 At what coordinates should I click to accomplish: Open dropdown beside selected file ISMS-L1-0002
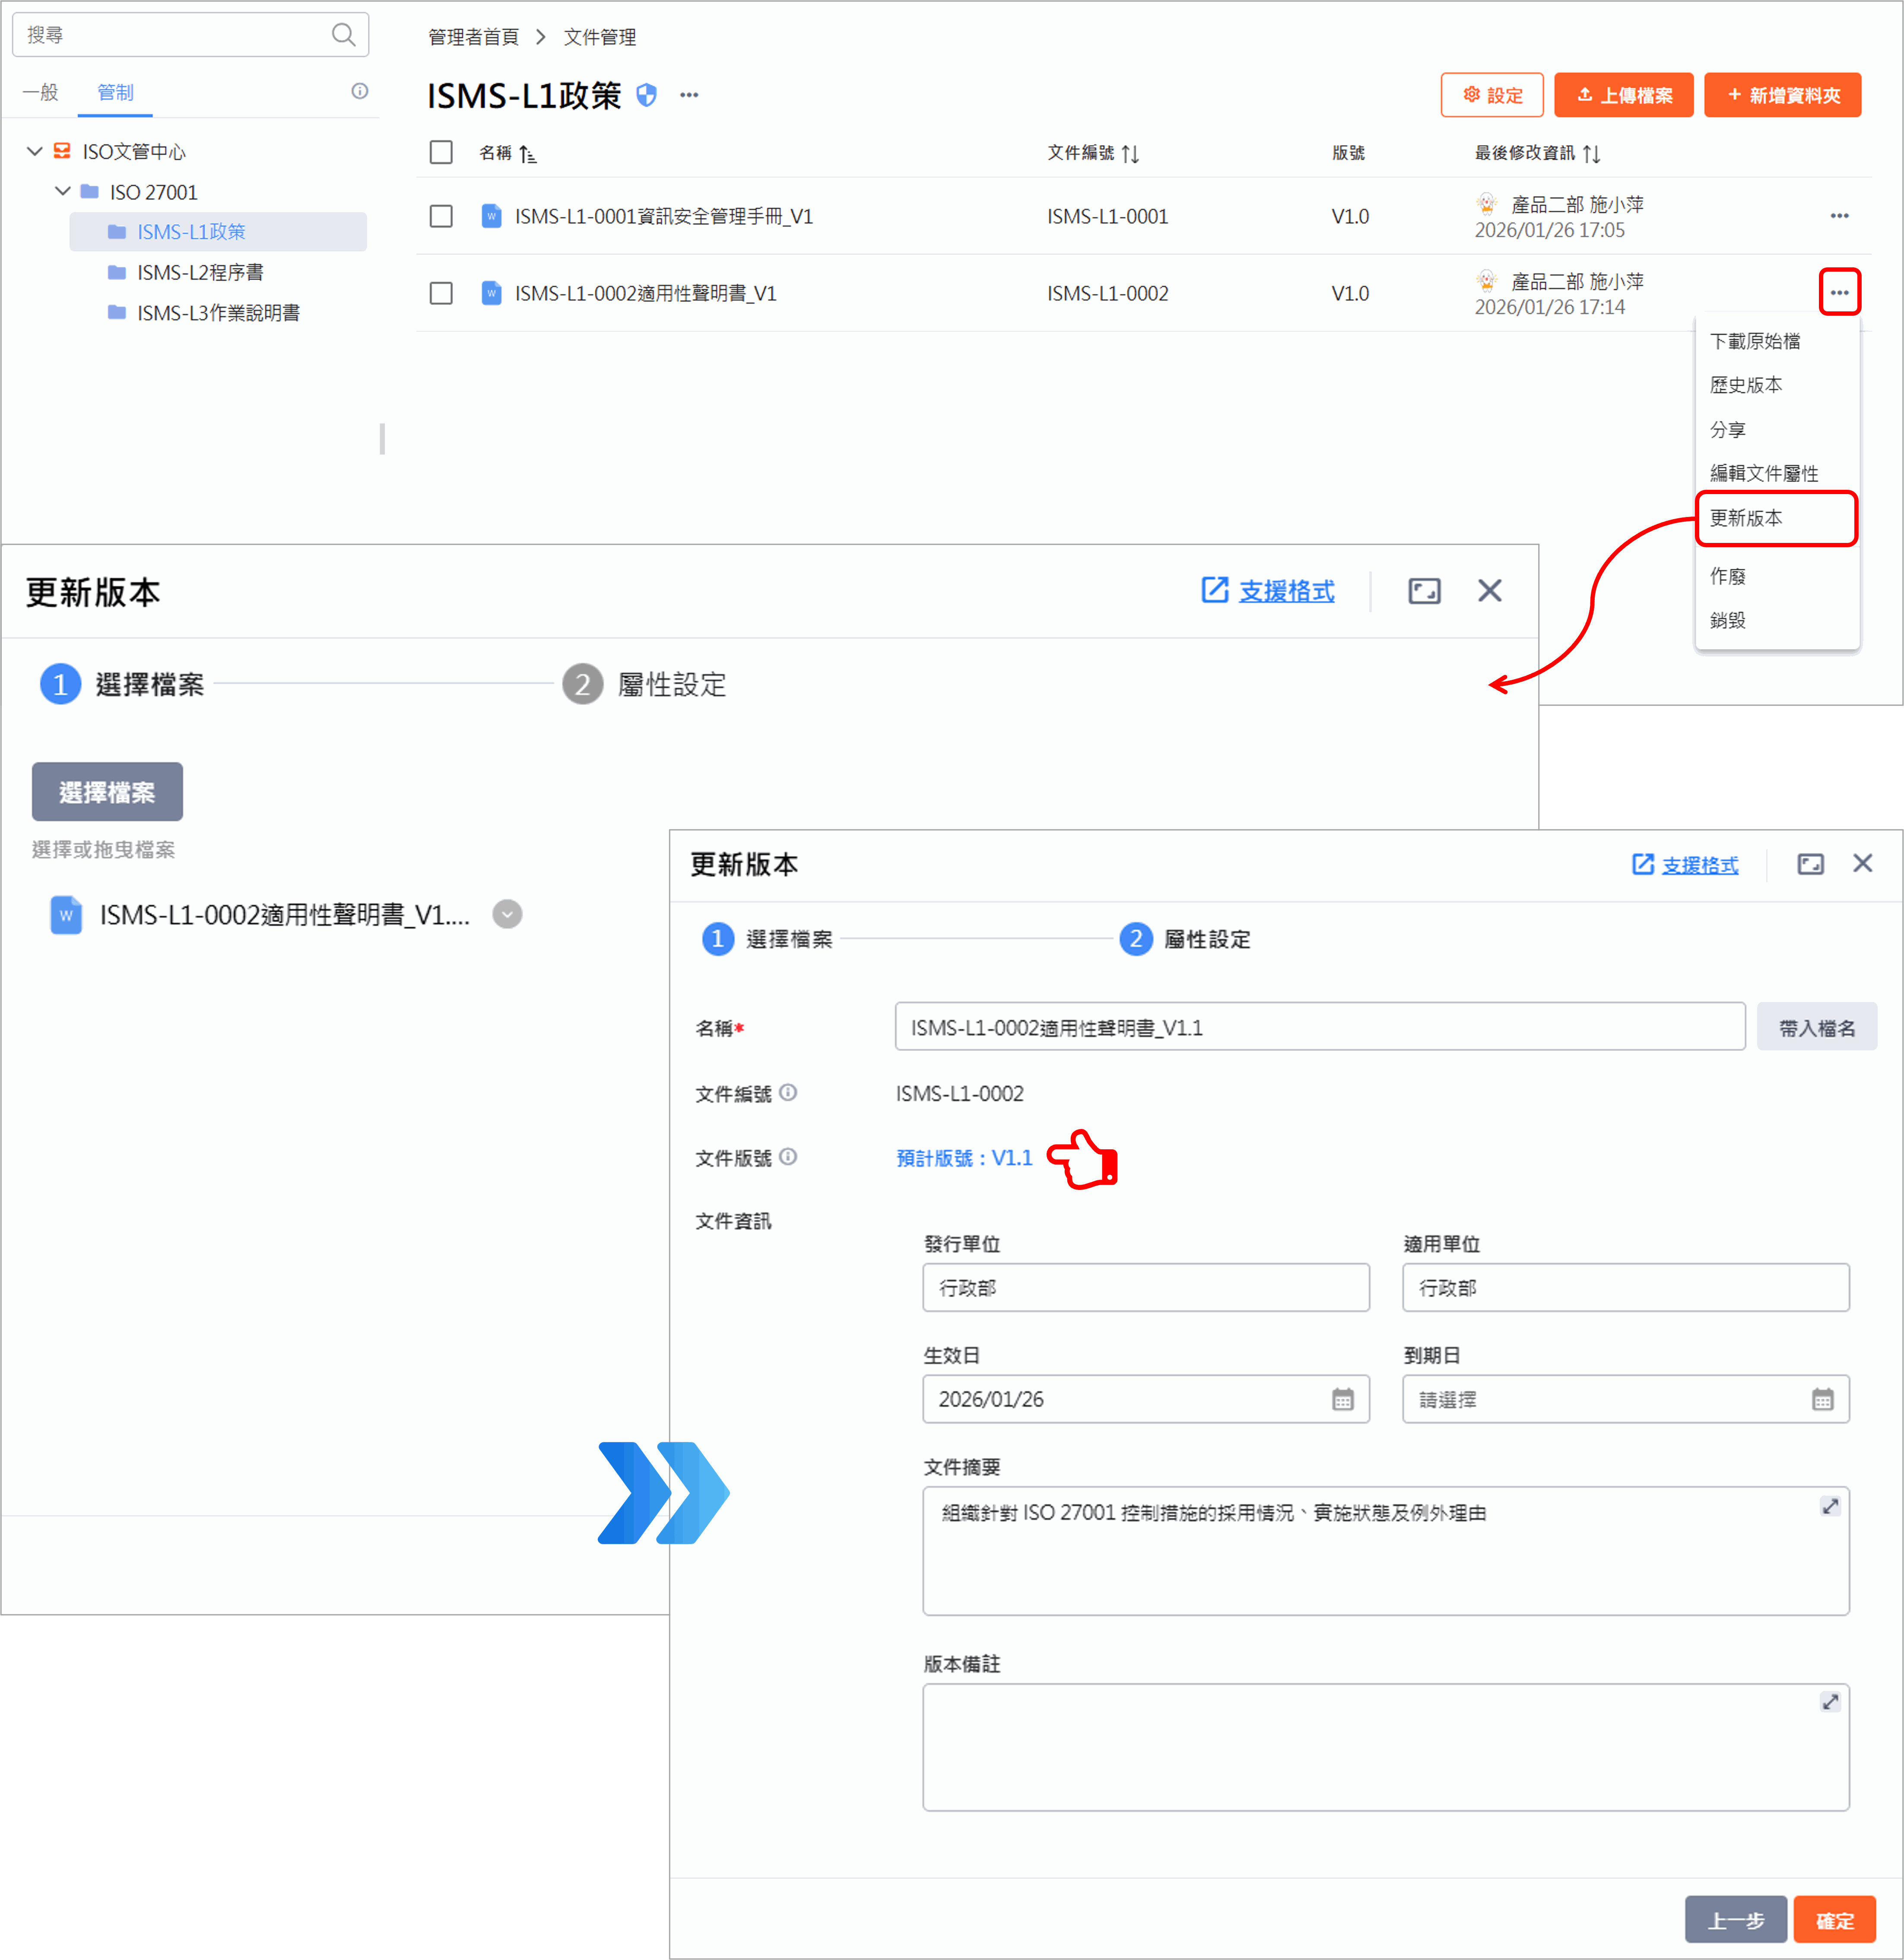point(507,914)
